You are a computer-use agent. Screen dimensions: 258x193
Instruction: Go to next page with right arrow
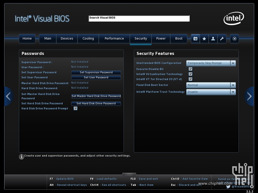coord(249,96)
